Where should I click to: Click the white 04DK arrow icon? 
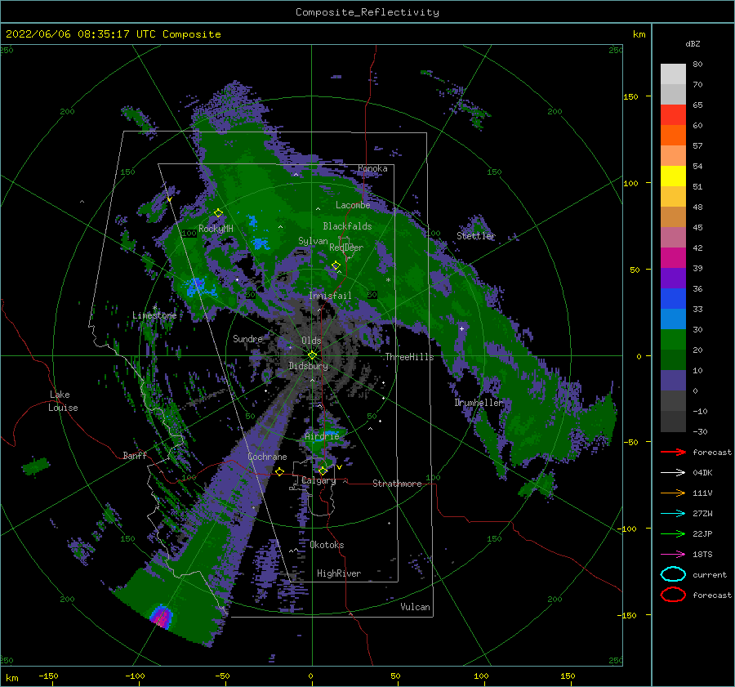click(673, 473)
